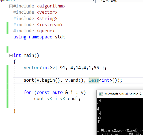Click the <iostream> include header
The width and height of the screenshot is (143, 135).
[50, 25]
